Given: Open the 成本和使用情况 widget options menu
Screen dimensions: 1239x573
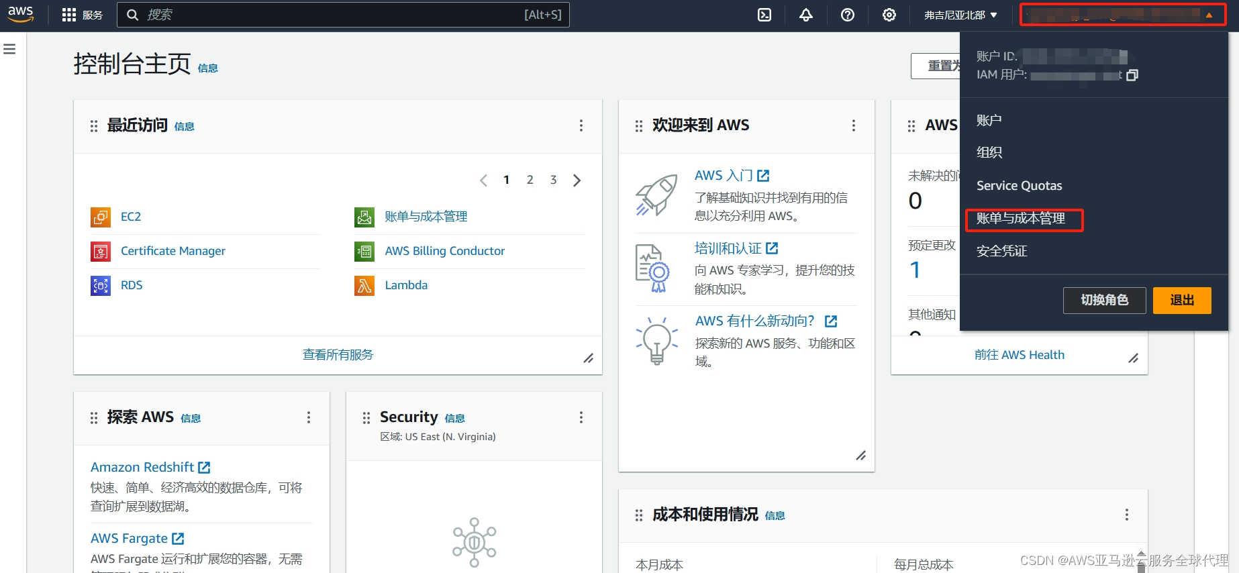Looking at the screenshot, I should click(x=1127, y=515).
